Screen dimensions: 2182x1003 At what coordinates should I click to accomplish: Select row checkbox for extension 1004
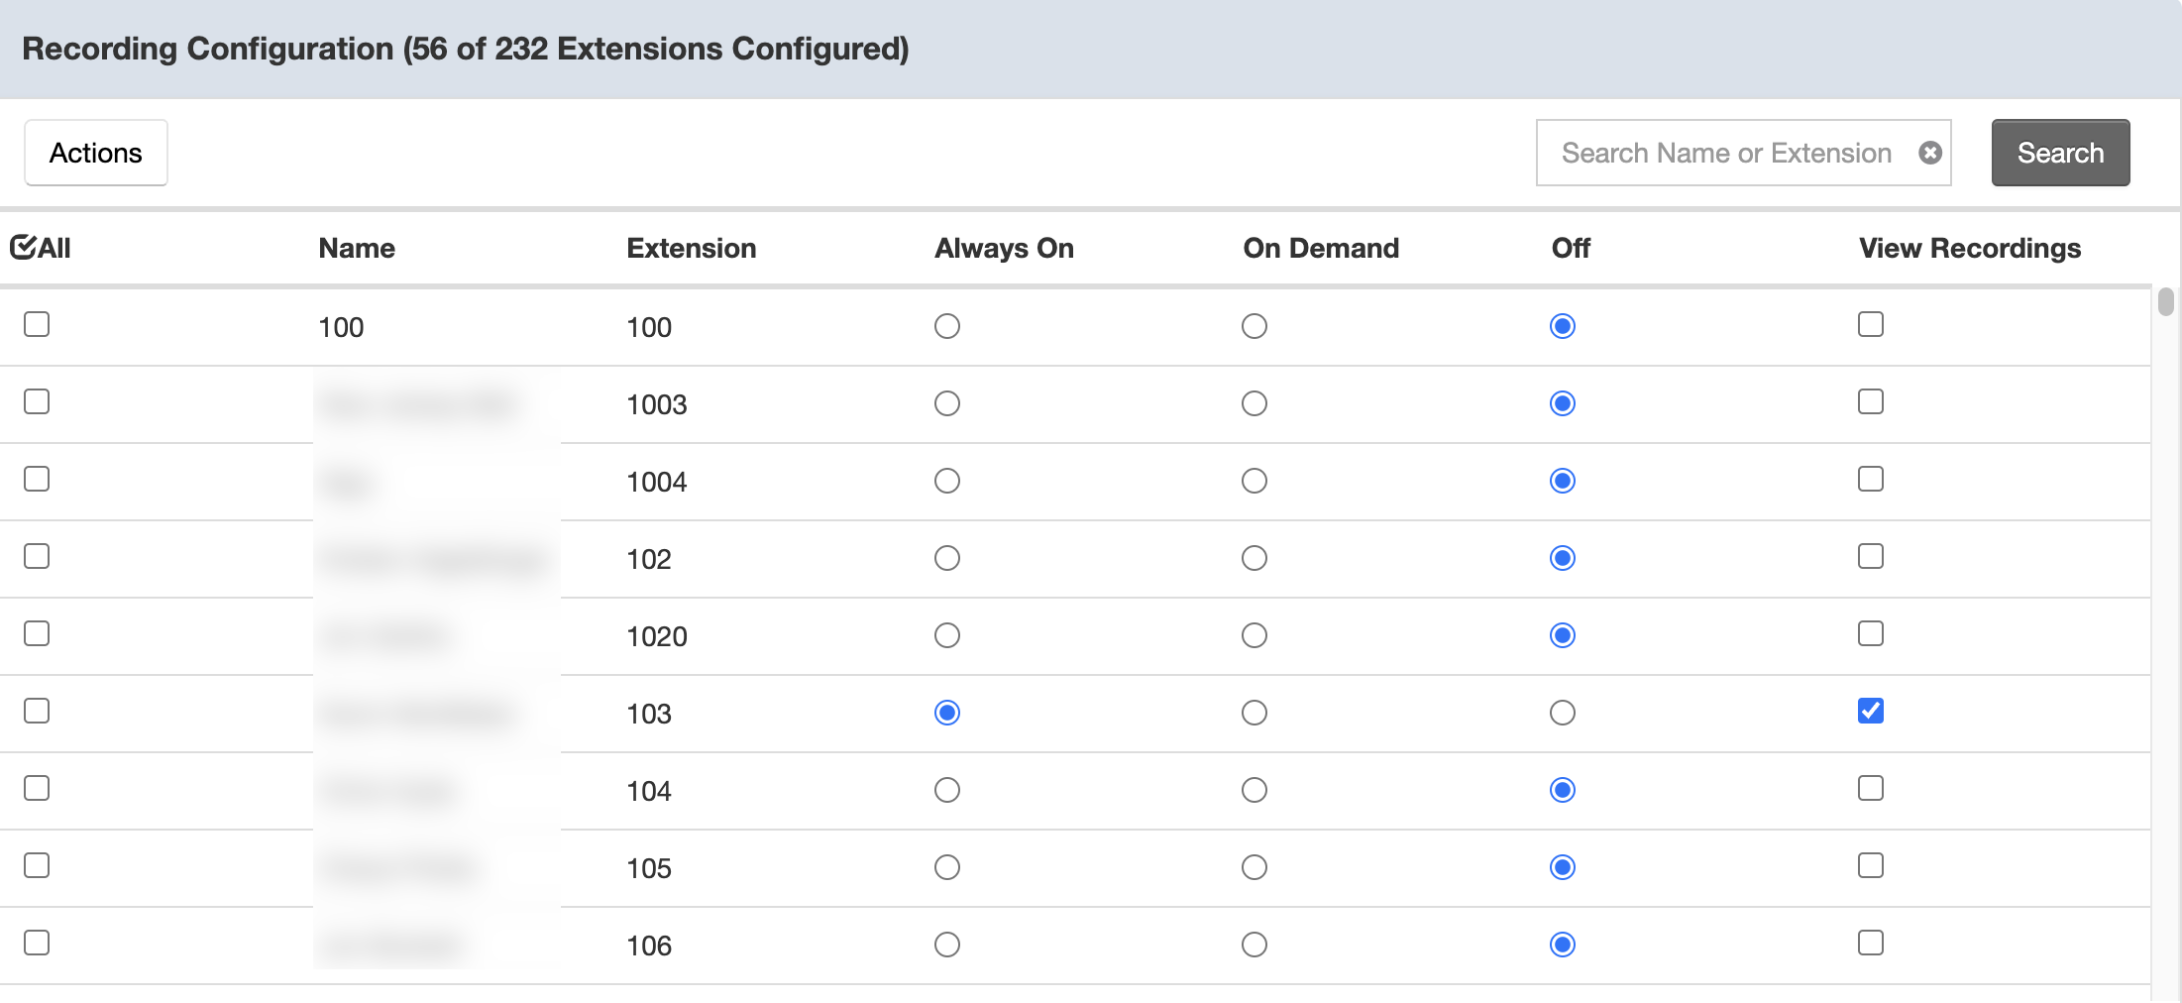coord(37,479)
